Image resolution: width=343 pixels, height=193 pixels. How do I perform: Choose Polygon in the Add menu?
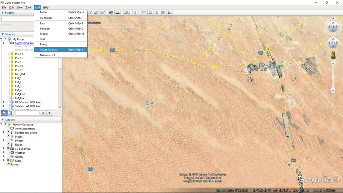click(x=61, y=28)
